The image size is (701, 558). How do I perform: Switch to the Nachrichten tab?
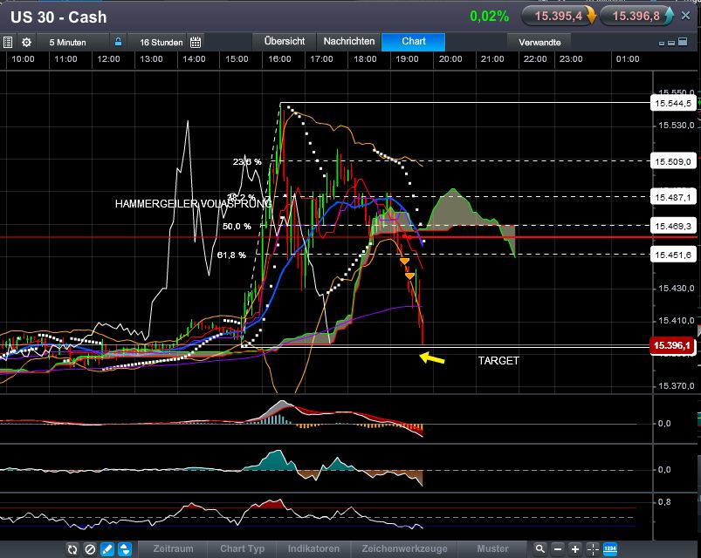click(349, 42)
